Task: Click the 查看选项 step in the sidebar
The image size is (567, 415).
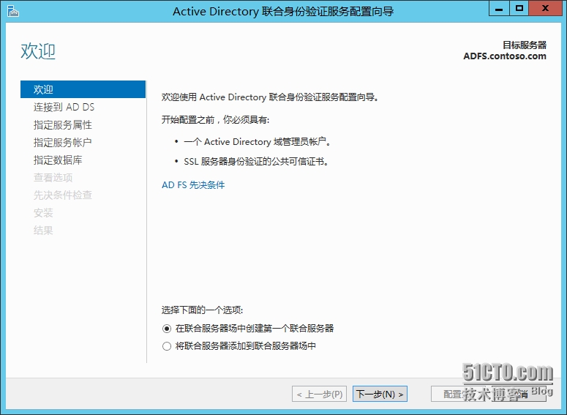Action: click(x=53, y=177)
